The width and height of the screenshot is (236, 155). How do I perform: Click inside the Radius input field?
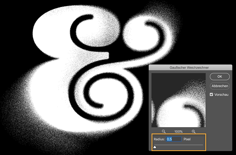click(x=174, y=139)
